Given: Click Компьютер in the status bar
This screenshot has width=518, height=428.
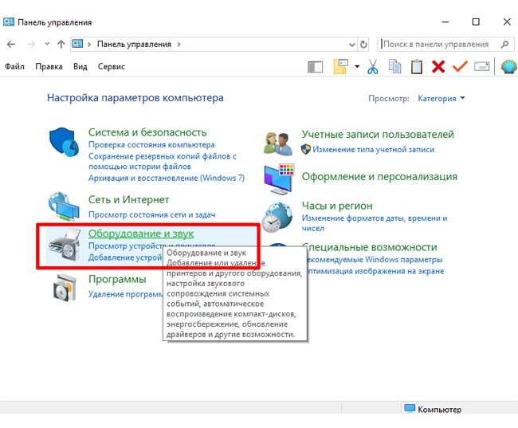Looking at the screenshot, I should pyautogui.click(x=433, y=409).
